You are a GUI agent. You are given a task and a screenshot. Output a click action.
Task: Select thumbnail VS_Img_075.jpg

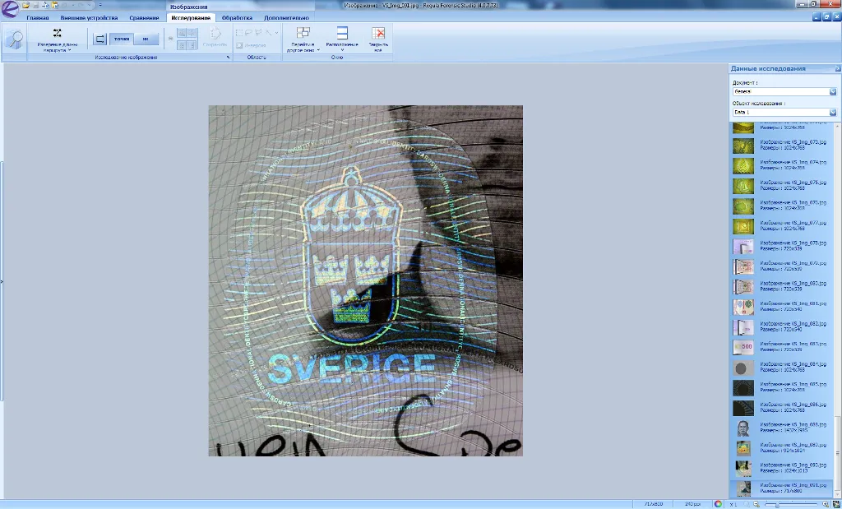tap(743, 184)
